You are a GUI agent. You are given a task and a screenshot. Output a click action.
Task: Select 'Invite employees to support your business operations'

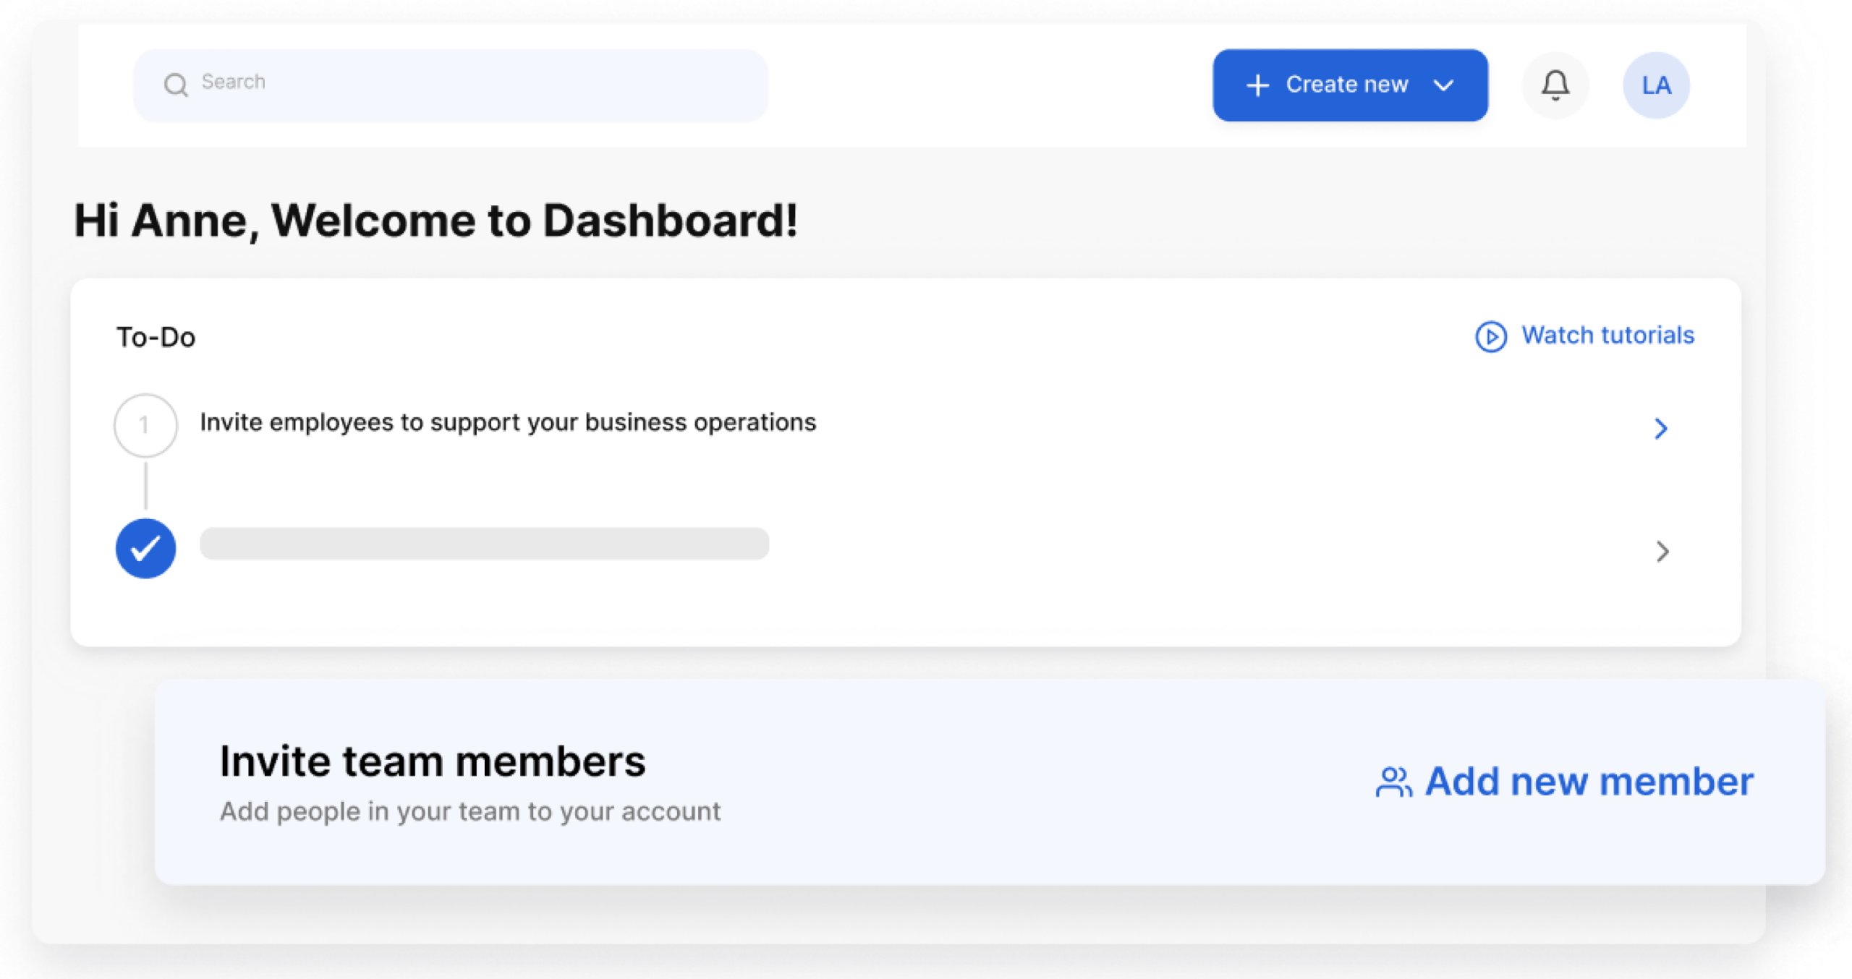click(508, 422)
